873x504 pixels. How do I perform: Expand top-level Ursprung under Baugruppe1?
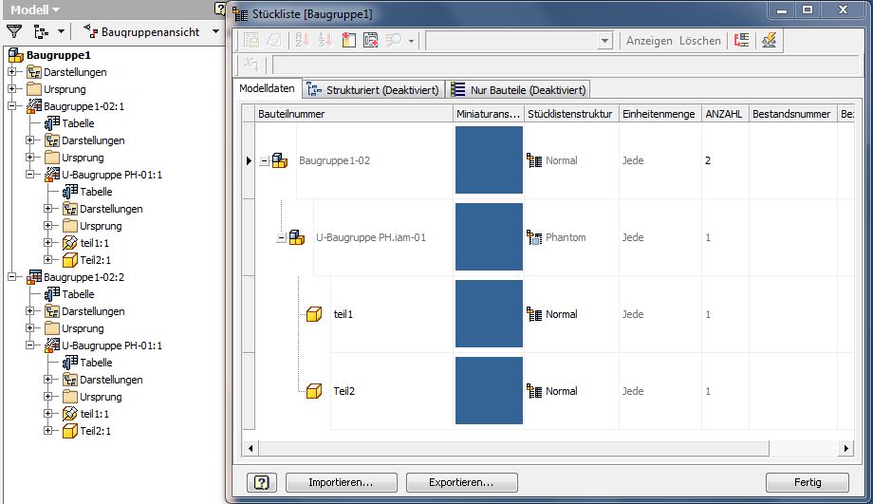tap(11, 89)
